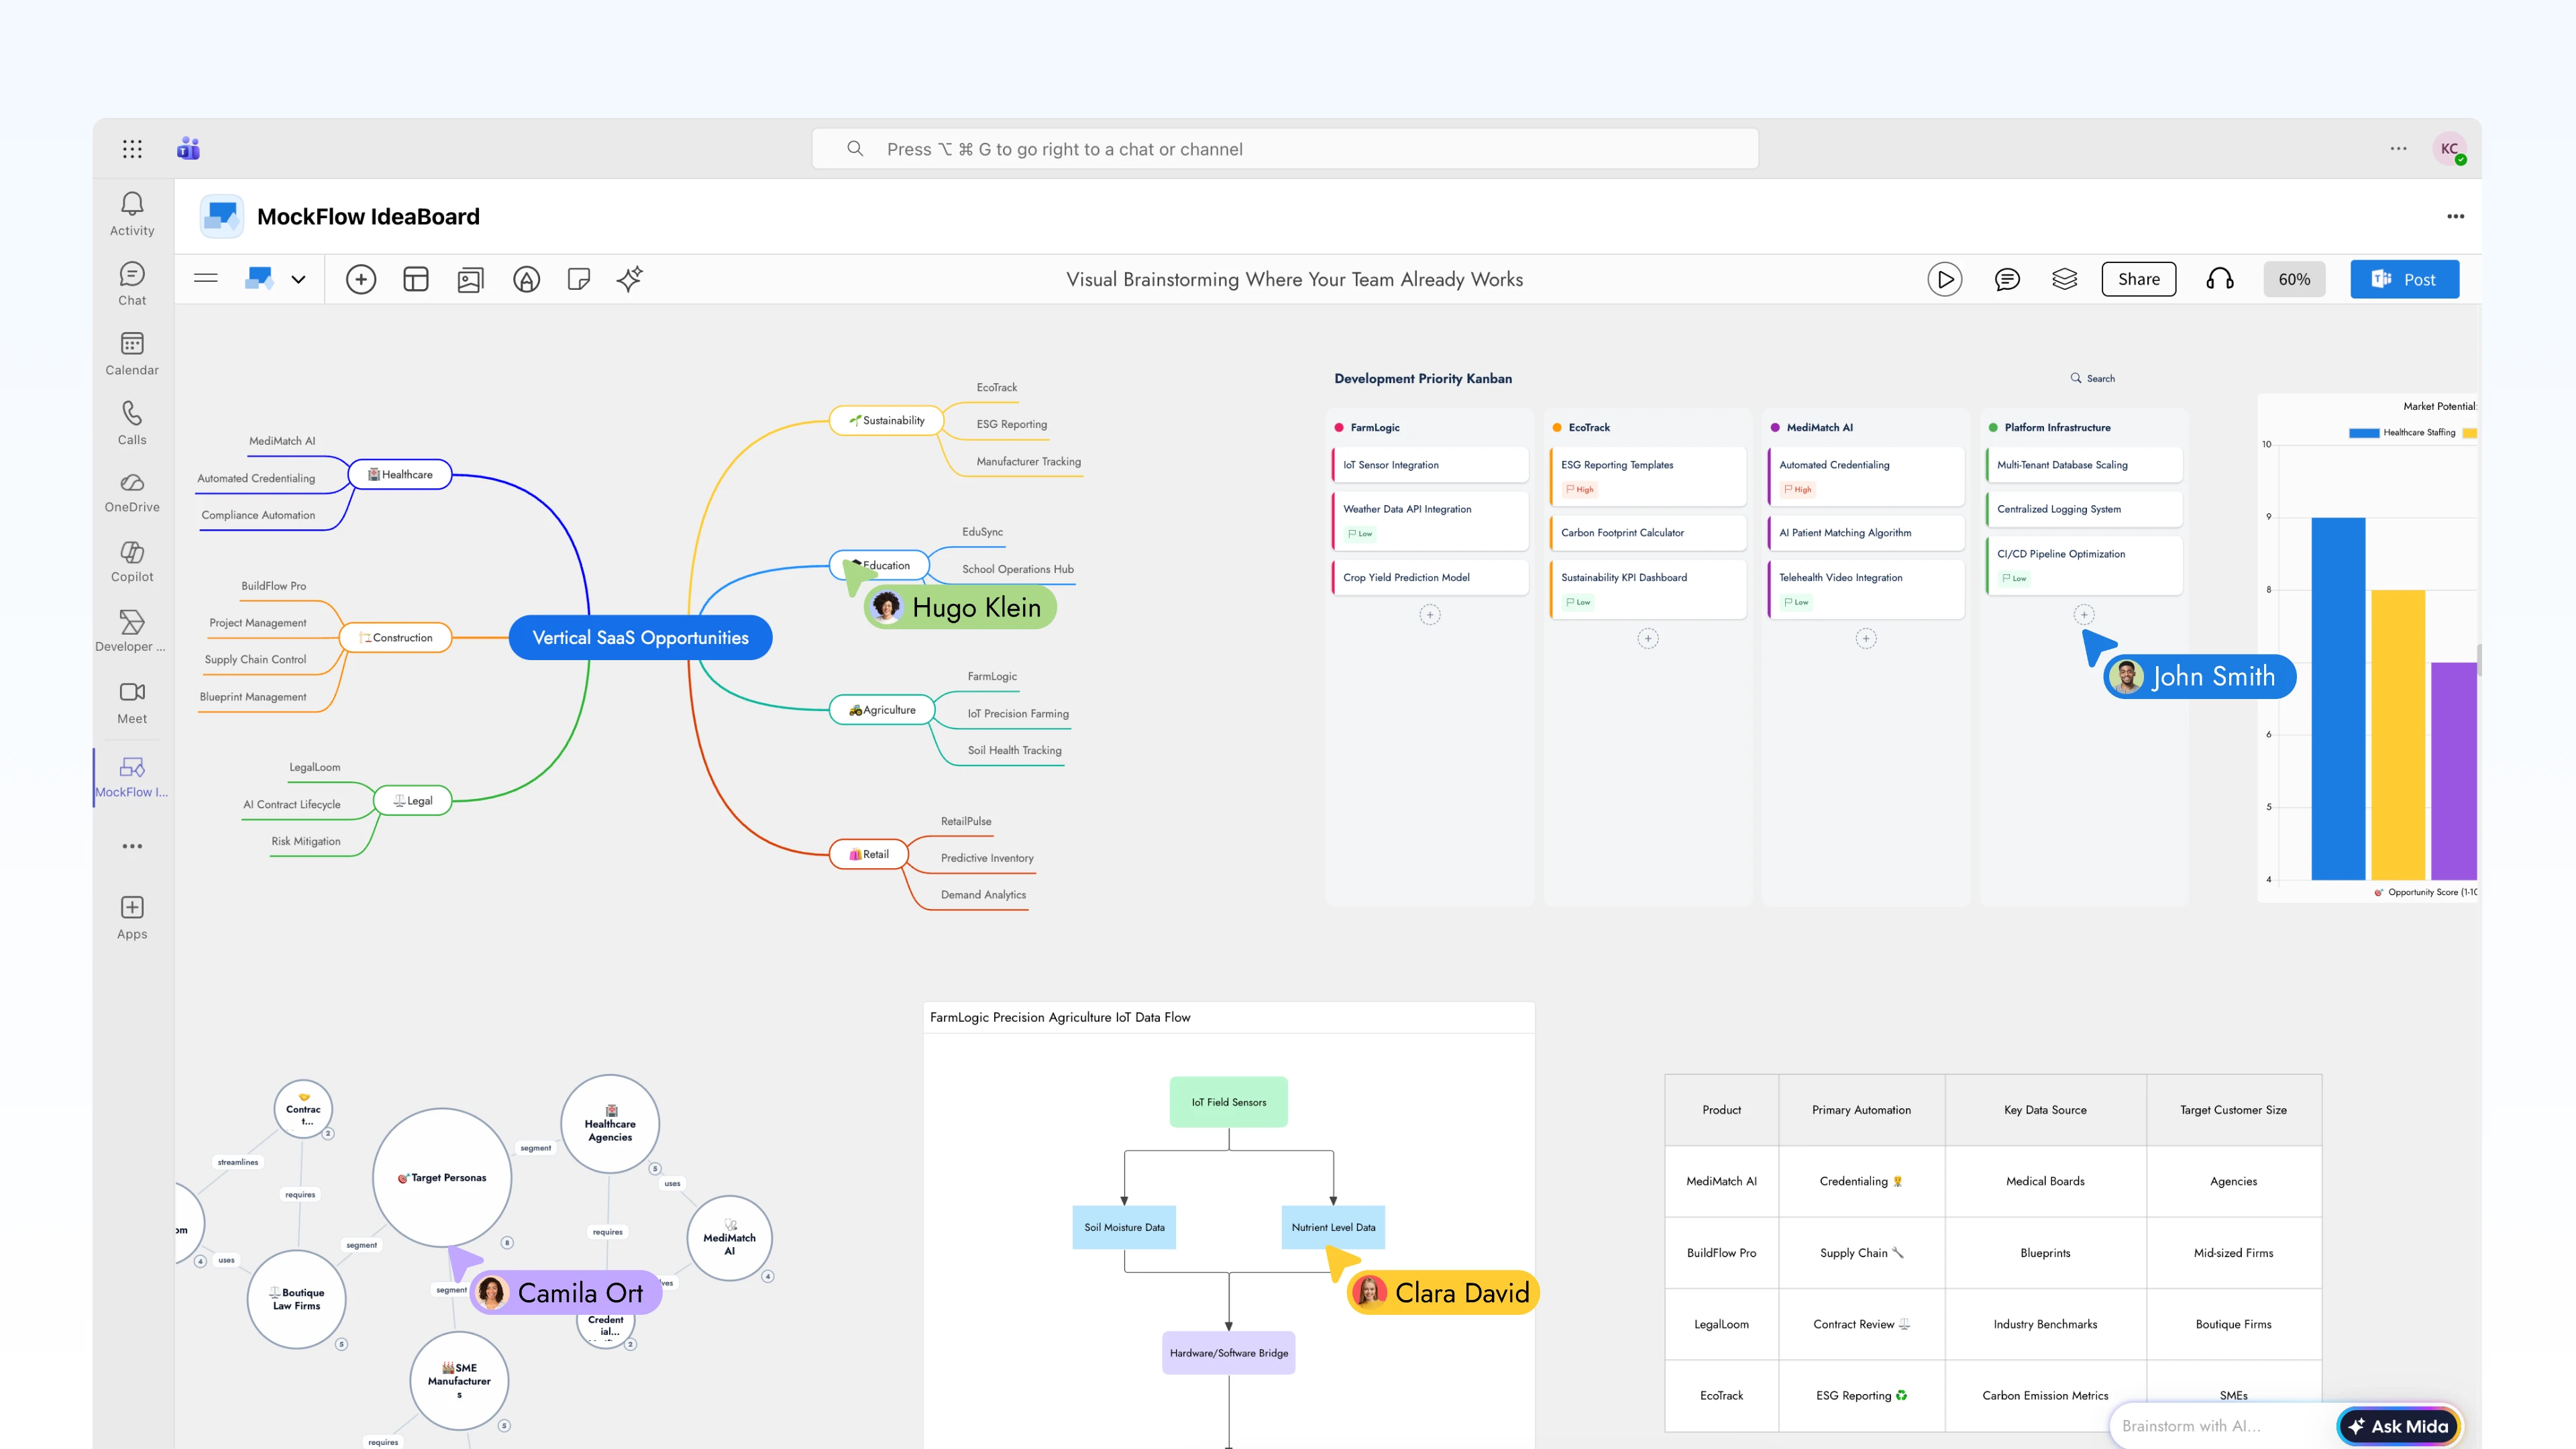Open the image insert tool
This screenshot has width=2576, height=1449.
pyautogui.click(x=470, y=279)
